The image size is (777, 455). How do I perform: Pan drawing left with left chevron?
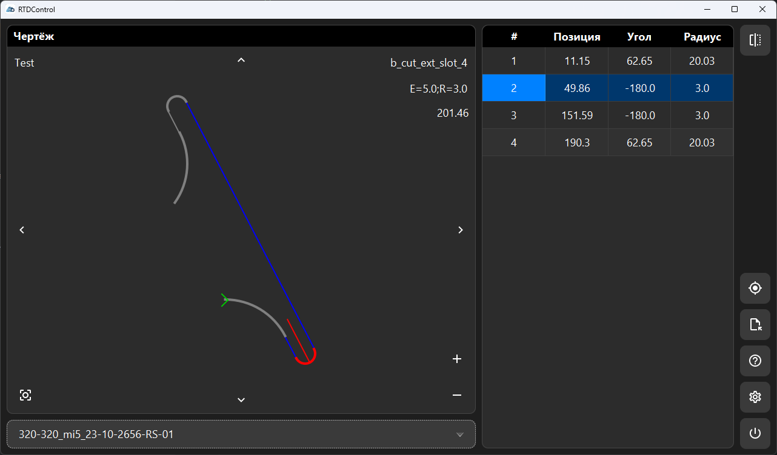tap(22, 230)
